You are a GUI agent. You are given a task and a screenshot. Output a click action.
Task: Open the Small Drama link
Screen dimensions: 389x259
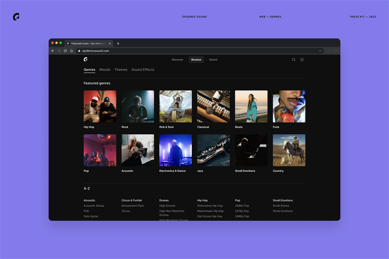281,206
